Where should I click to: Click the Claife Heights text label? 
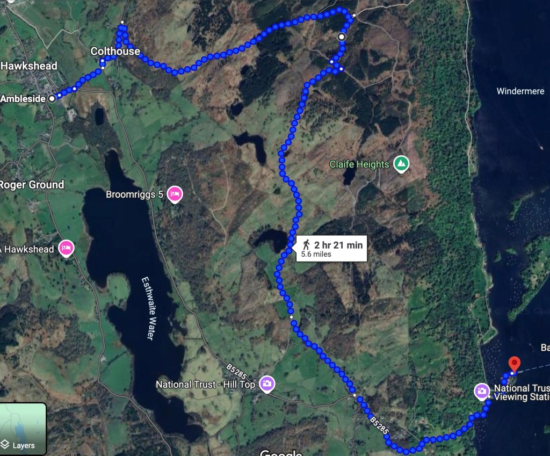coord(359,164)
